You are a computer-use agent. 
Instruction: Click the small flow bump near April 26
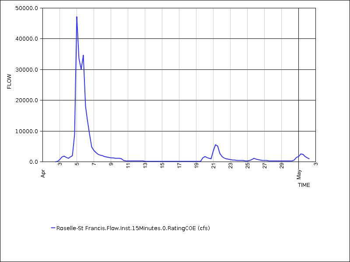point(254,159)
